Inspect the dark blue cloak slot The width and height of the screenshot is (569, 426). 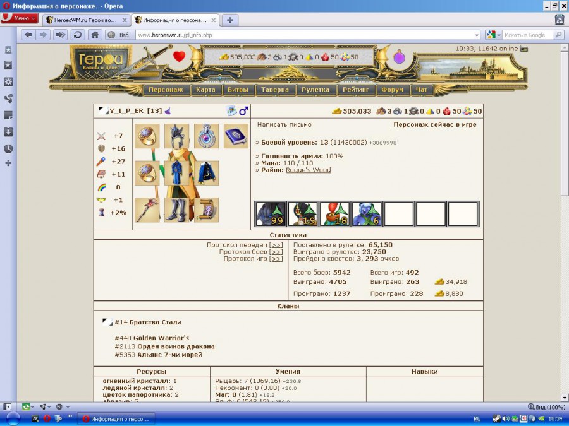click(207, 173)
